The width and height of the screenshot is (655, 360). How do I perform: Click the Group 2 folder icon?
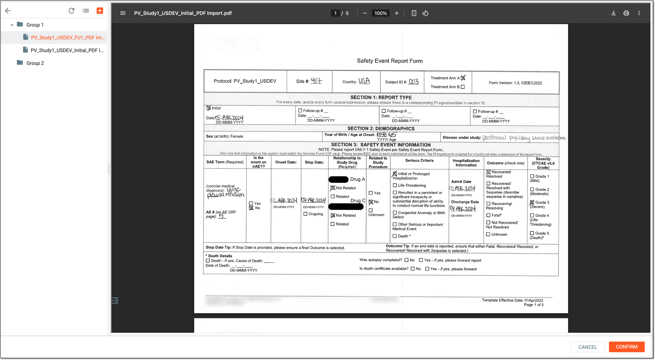click(x=20, y=63)
